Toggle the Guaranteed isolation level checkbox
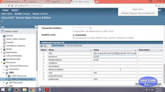Screen dimensions: 165x92 (73, 35)
